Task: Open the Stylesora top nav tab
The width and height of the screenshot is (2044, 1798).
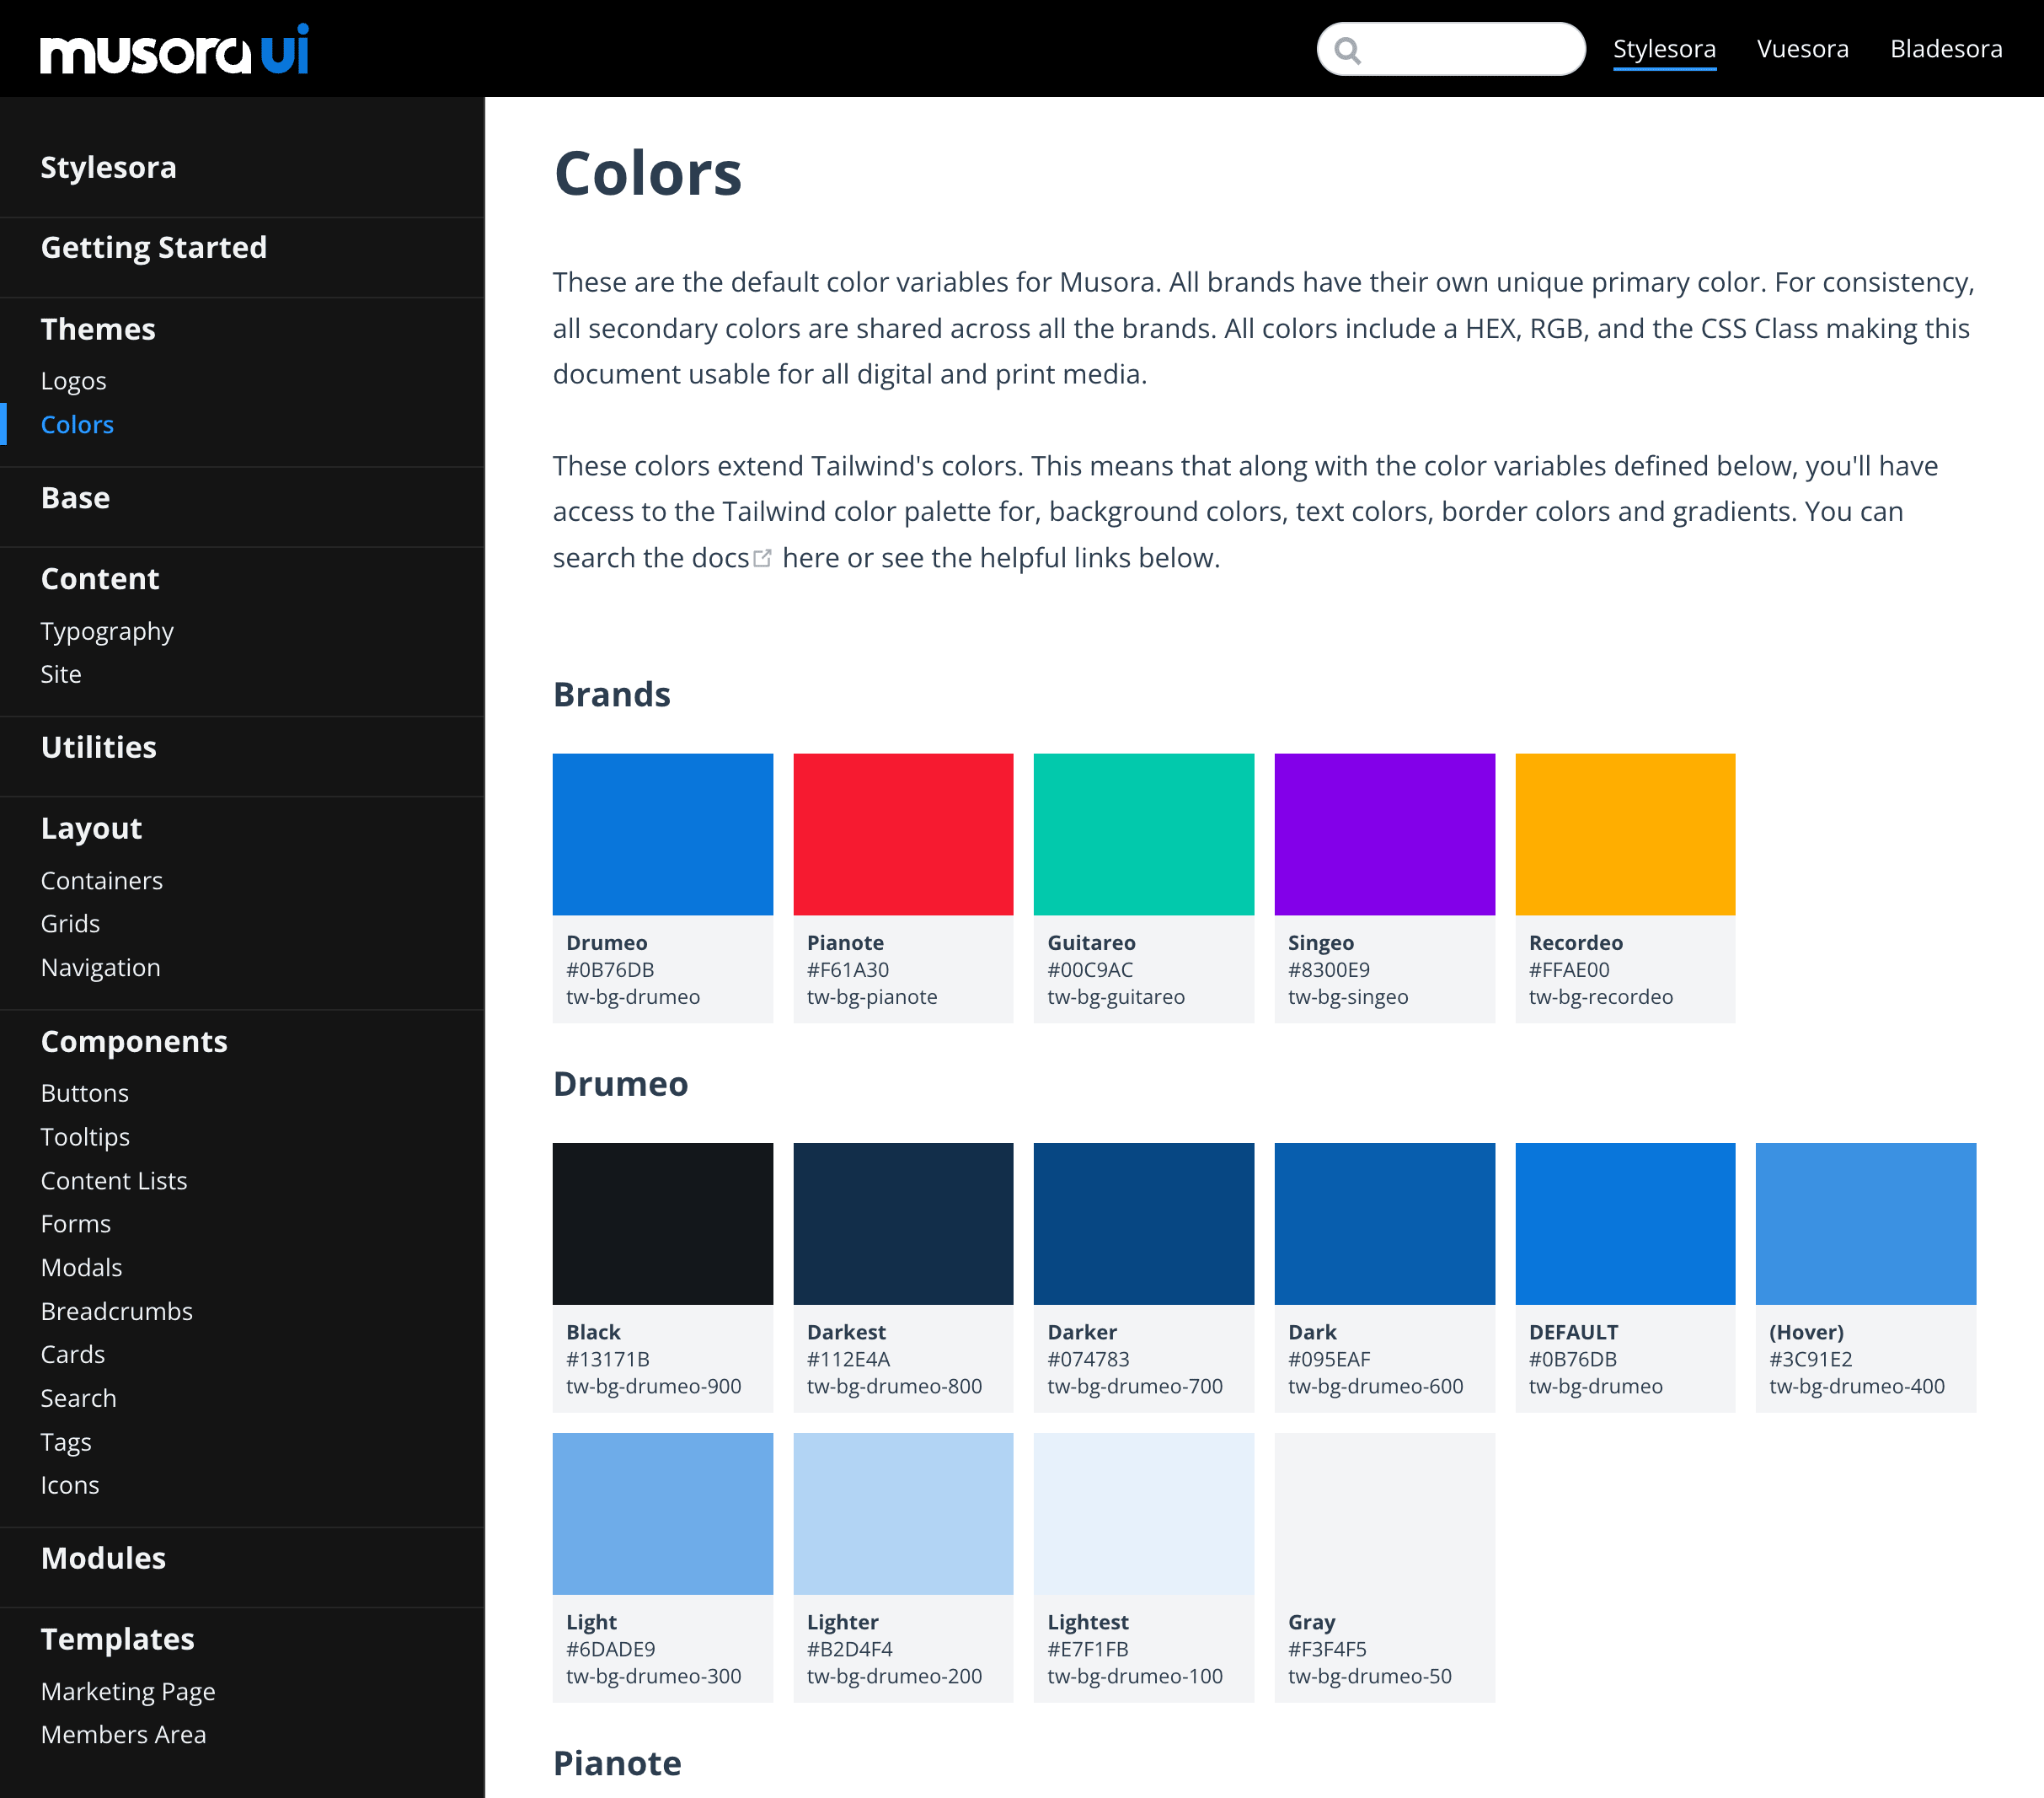Action: coord(1664,49)
